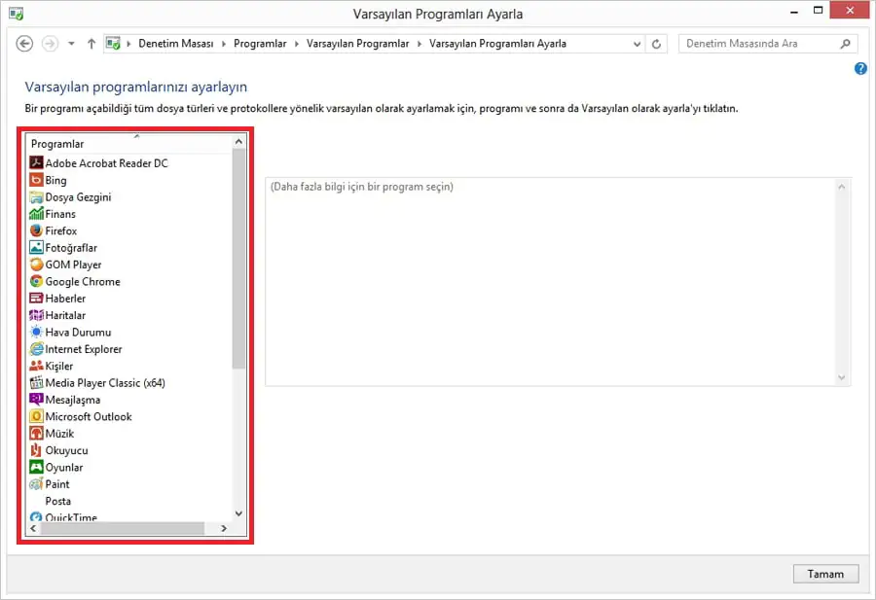Go back with the back arrow

pos(24,44)
